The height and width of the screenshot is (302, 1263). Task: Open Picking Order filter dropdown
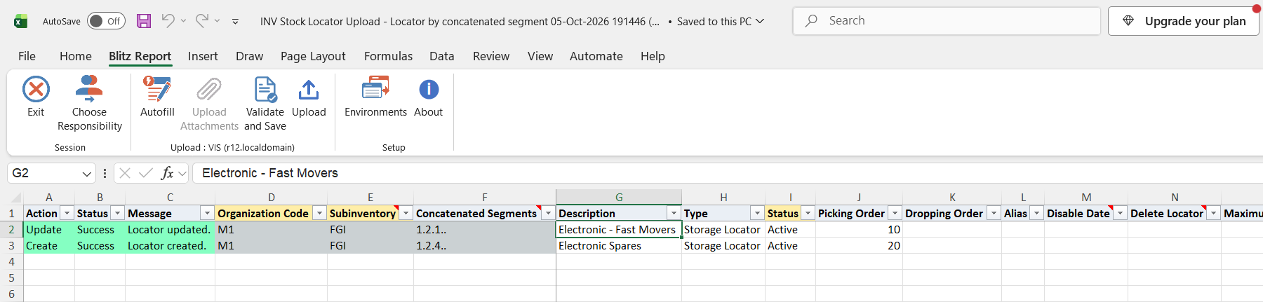pyautogui.click(x=895, y=213)
